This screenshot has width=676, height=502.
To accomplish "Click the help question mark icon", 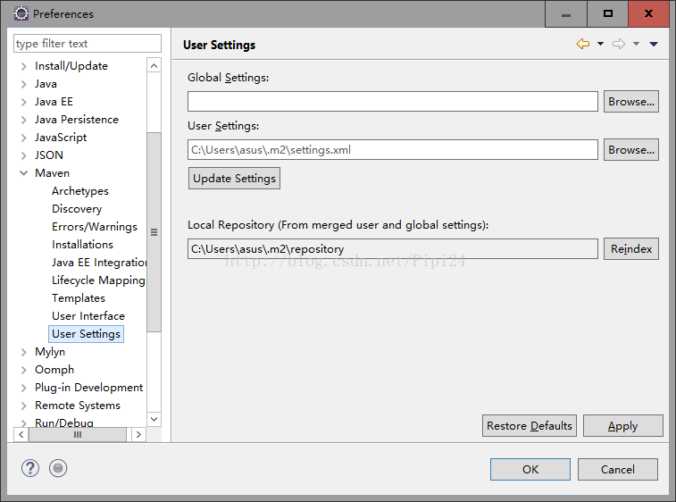I will coord(30,468).
